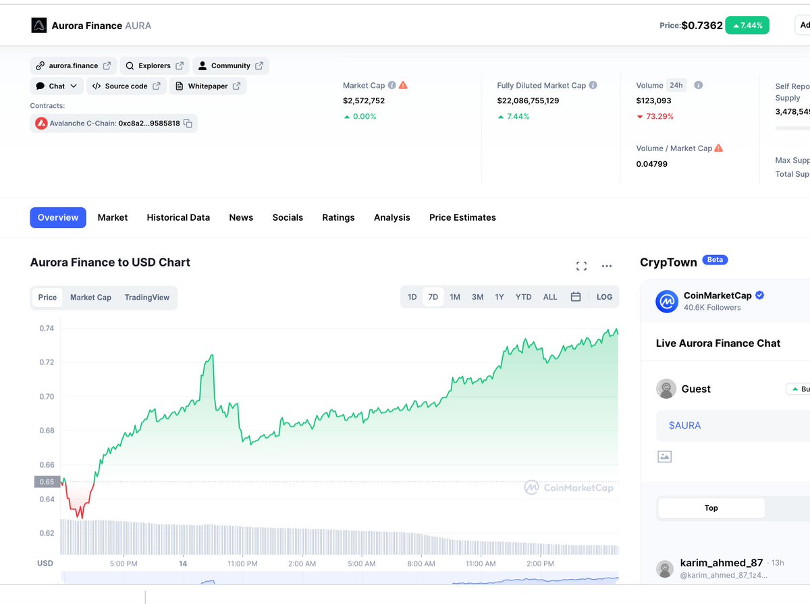Set chart range to YTD
Image resolution: width=810 pixels, height=604 pixels.
(523, 297)
